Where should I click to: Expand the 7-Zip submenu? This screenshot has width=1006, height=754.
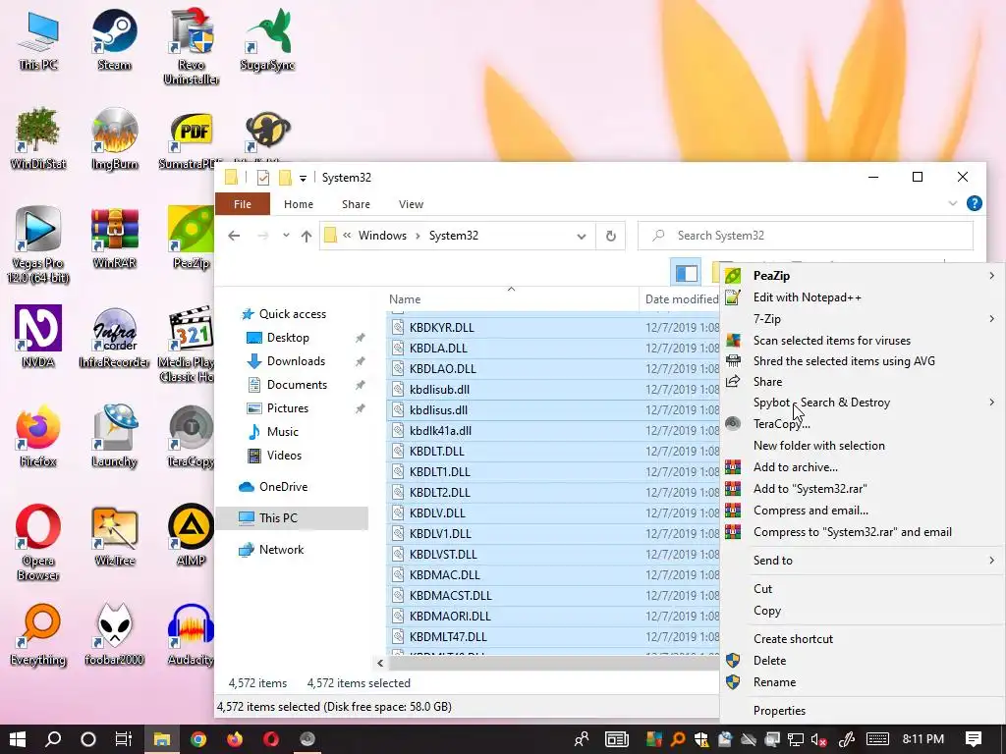pyautogui.click(x=991, y=319)
